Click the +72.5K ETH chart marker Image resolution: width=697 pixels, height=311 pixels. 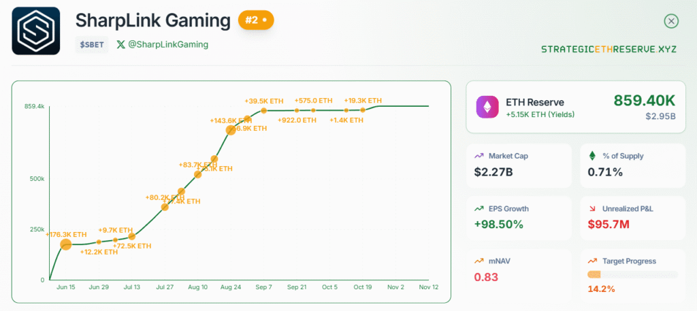pos(132,236)
